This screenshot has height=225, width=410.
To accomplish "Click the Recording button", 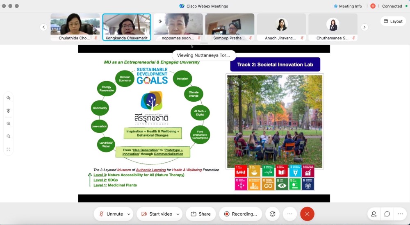I will (240, 214).
